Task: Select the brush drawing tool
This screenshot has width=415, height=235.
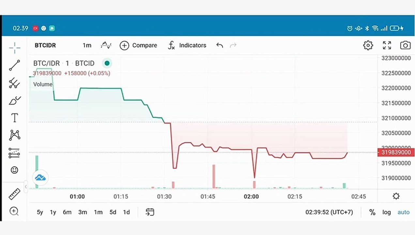Action: [14, 101]
